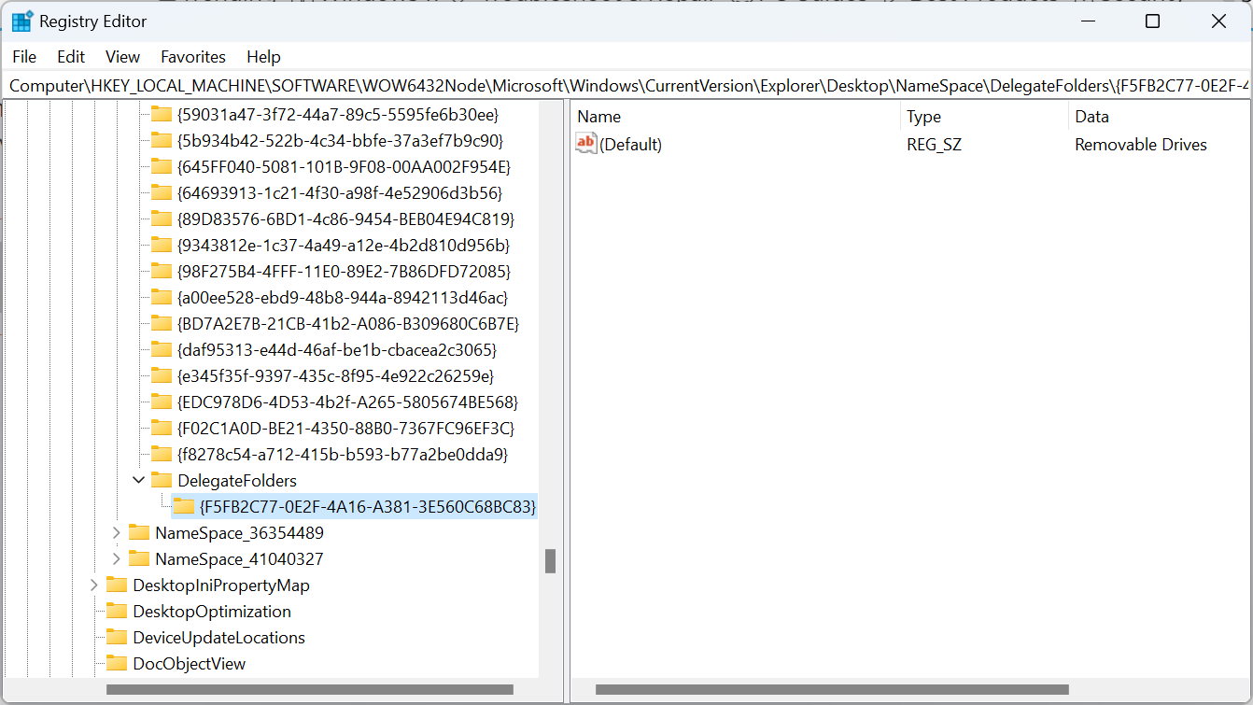The height and width of the screenshot is (705, 1253).
Task: Click the folder icon of {f8278c54-a712-415b-b593-b77a2be0dda9}
Action: [162, 455]
